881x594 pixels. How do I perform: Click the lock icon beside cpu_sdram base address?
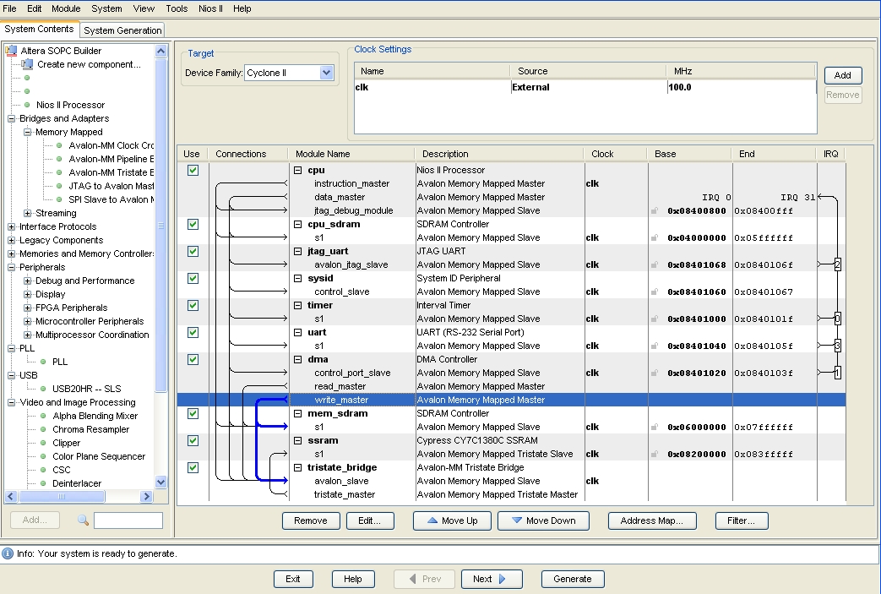[655, 238]
